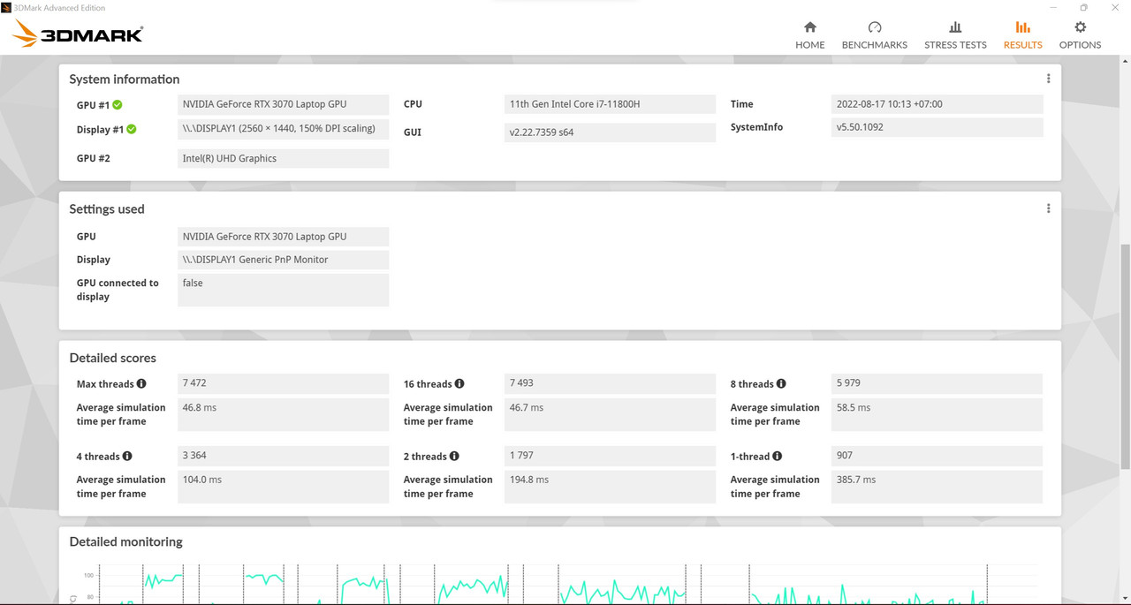Select the Display #1 resolution field
1131x605 pixels.
coord(283,129)
